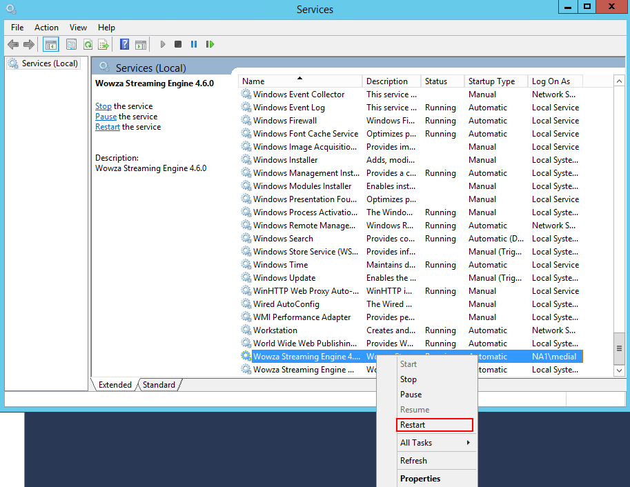The image size is (630, 487).
Task: Click the scrollbar down arrow
Action: pos(619,370)
